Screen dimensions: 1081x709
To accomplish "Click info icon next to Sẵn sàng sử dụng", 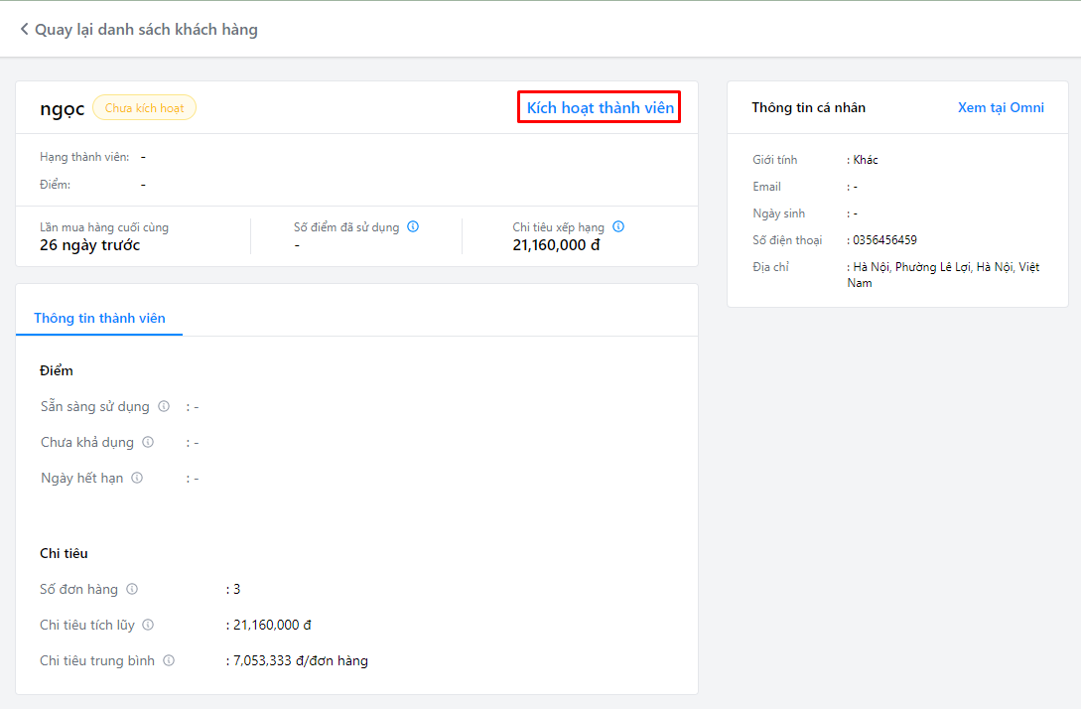I will click(164, 406).
